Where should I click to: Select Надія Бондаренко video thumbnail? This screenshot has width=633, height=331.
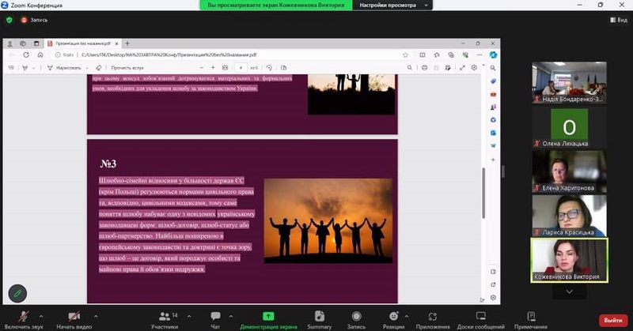[x=569, y=82]
